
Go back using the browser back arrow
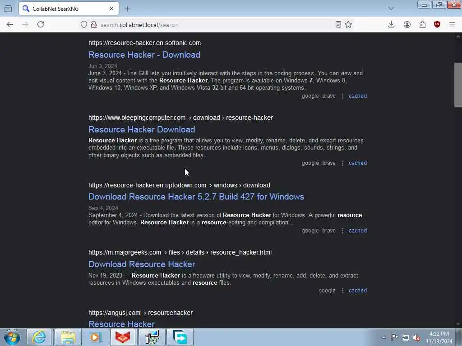pyautogui.click(x=10, y=25)
